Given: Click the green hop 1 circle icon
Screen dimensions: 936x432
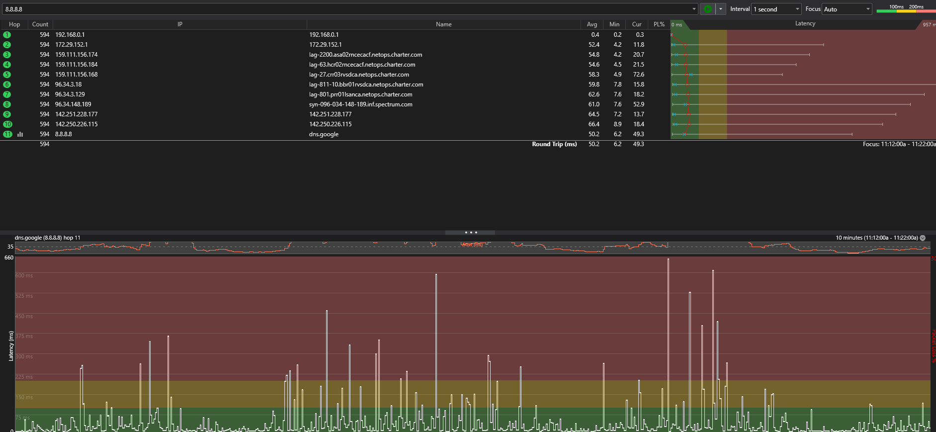Looking at the screenshot, I should coord(7,35).
